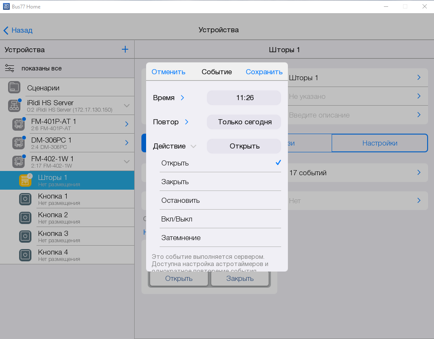Select Кнопка 3 in device list
Viewport: 434px width, 339px height.
tap(53, 236)
